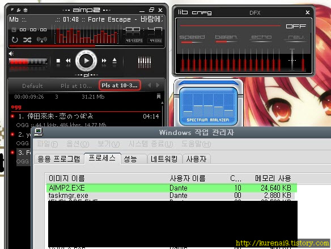Image resolution: width=331 pixels, height=249 pixels.
Task: Adjust the preamp slider with crosshair marker
Action: click(x=292, y=60)
